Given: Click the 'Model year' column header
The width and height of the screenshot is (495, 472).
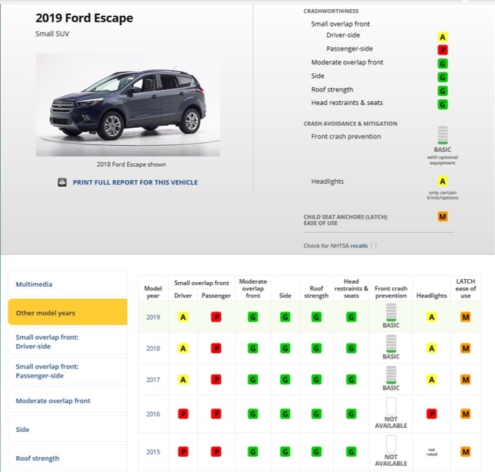Looking at the screenshot, I should [153, 292].
